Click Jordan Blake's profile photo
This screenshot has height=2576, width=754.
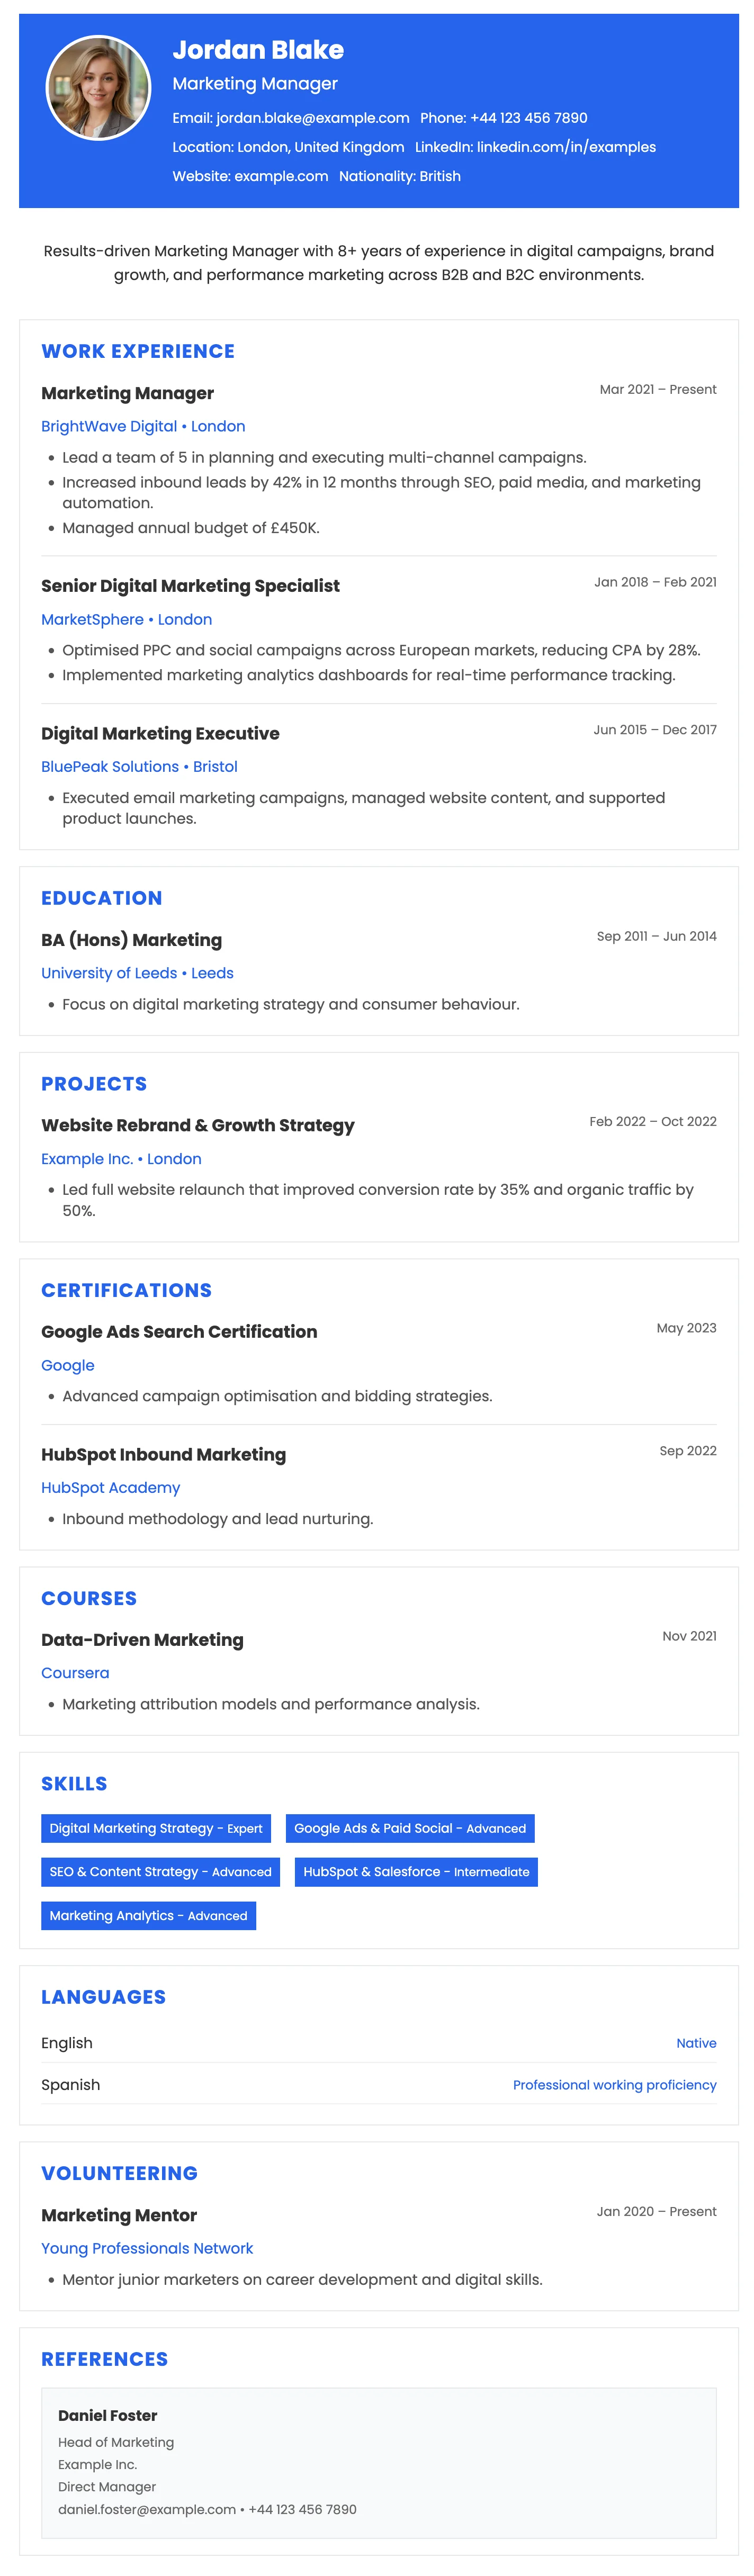98,88
